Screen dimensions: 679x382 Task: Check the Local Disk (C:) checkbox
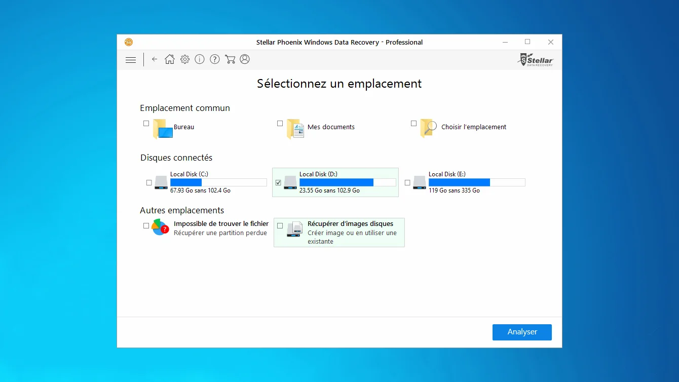tap(149, 182)
